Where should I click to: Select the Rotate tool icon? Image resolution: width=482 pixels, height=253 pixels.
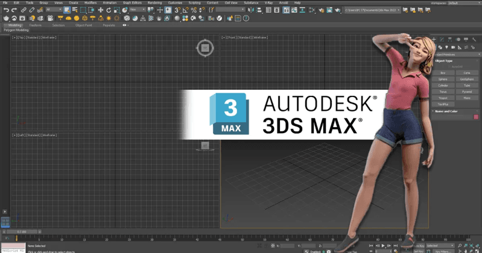pos(109,10)
